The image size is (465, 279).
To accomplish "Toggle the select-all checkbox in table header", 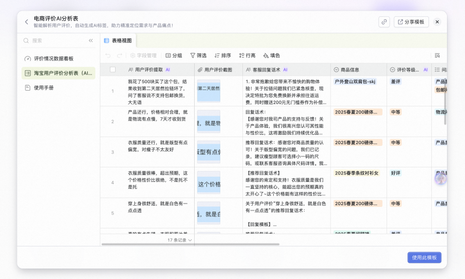I will pos(113,69).
